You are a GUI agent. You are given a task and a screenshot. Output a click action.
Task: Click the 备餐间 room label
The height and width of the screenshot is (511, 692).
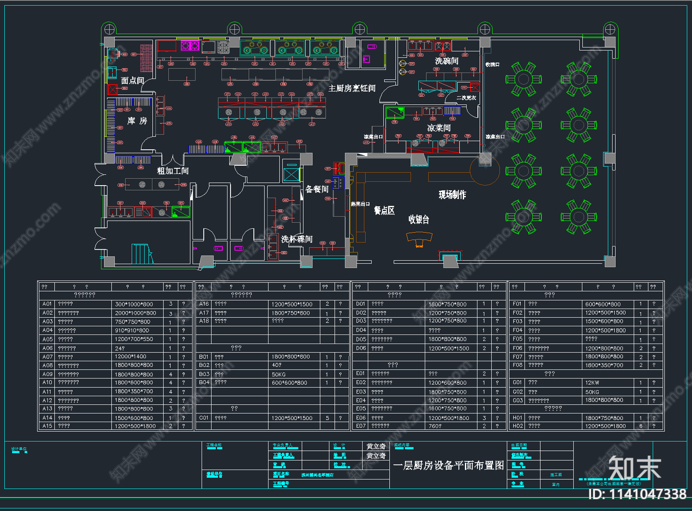[317, 189]
